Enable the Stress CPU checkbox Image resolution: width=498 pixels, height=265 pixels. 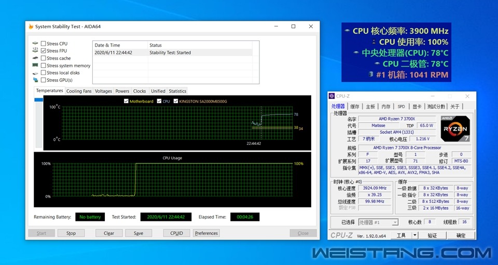click(44, 43)
